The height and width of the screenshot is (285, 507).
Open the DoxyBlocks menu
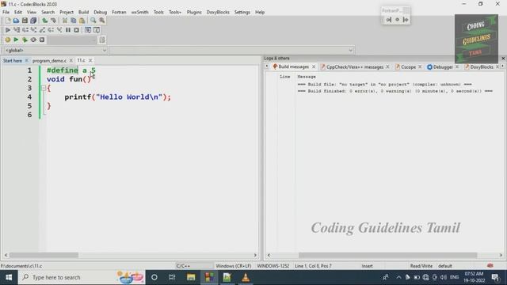218,12
